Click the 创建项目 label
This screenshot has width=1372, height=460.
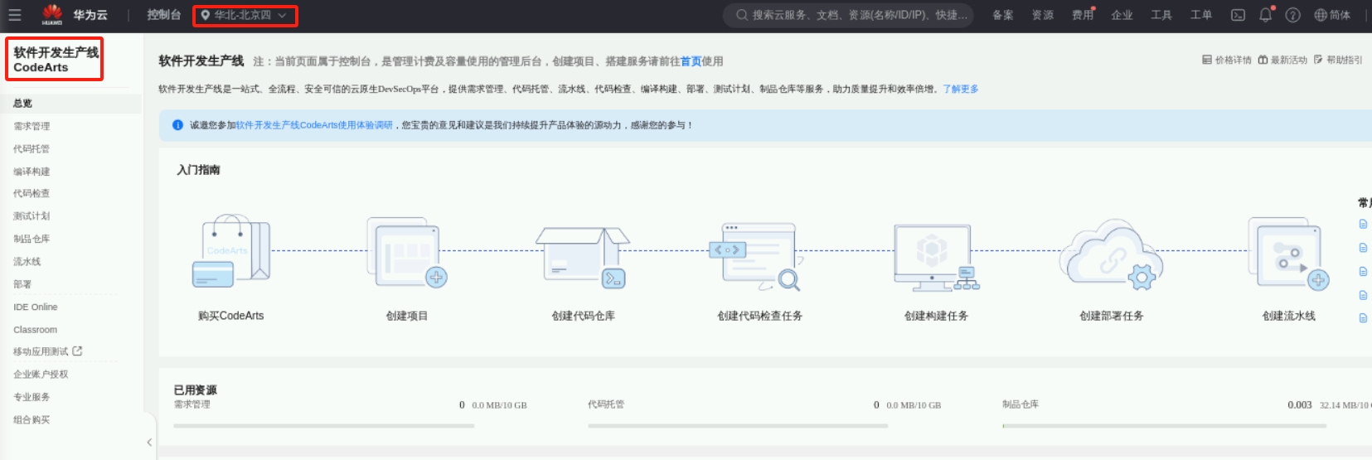tap(407, 316)
